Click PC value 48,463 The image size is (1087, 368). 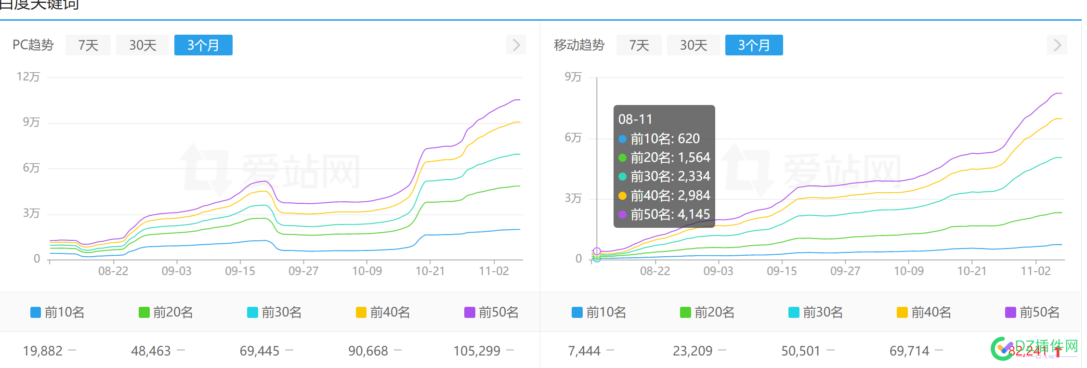point(151,351)
